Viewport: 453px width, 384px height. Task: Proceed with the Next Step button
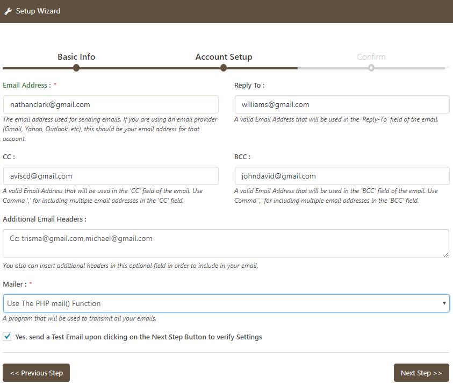tap(421, 373)
